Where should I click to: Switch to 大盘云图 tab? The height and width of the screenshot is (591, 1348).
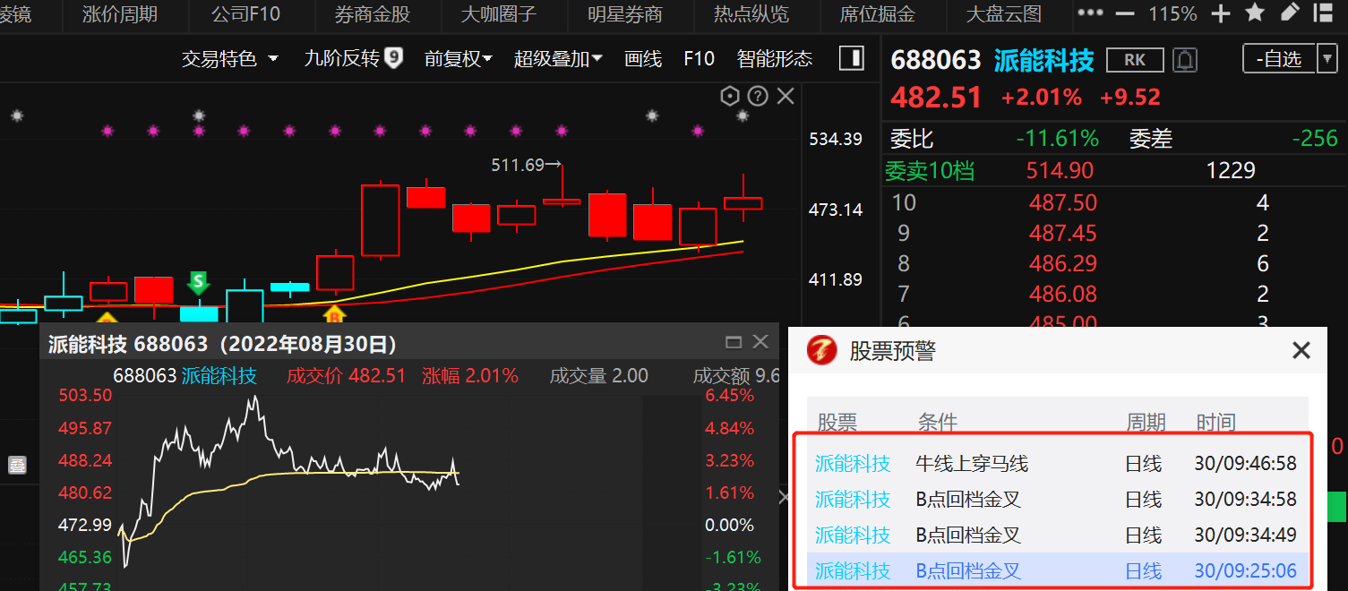click(1004, 13)
